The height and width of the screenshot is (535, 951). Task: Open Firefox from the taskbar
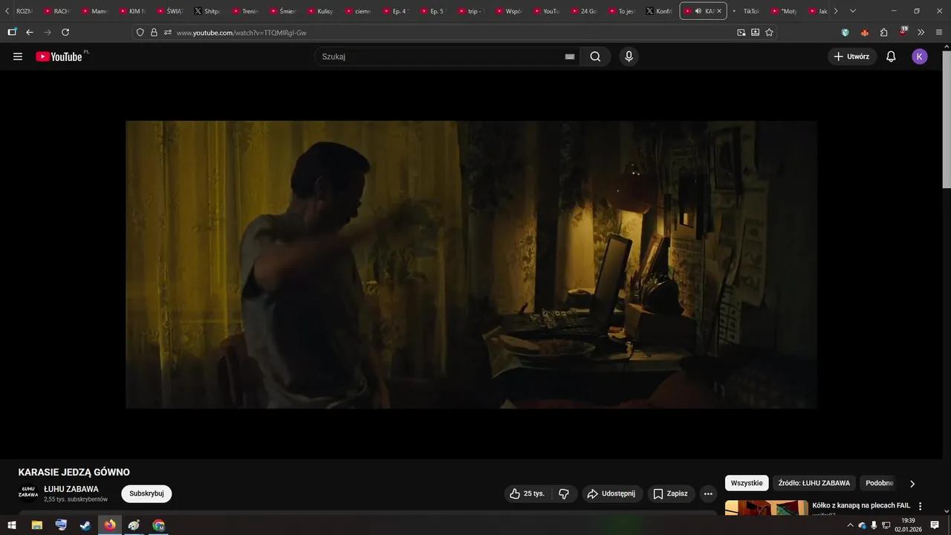click(x=110, y=525)
